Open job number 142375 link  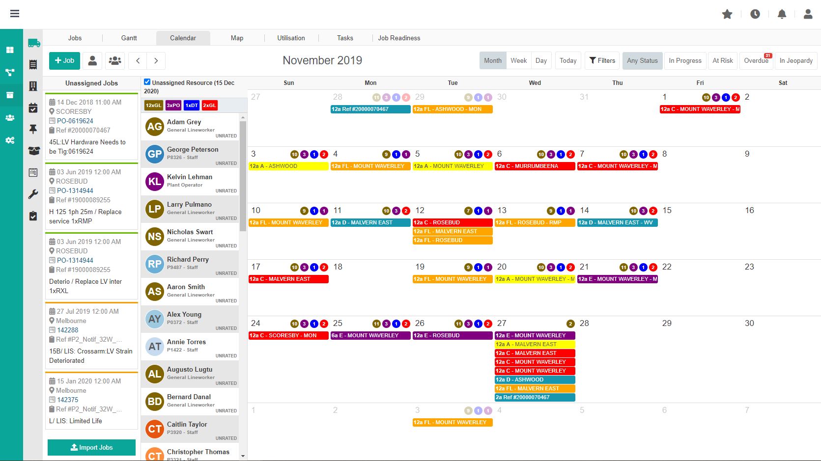[68, 400]
